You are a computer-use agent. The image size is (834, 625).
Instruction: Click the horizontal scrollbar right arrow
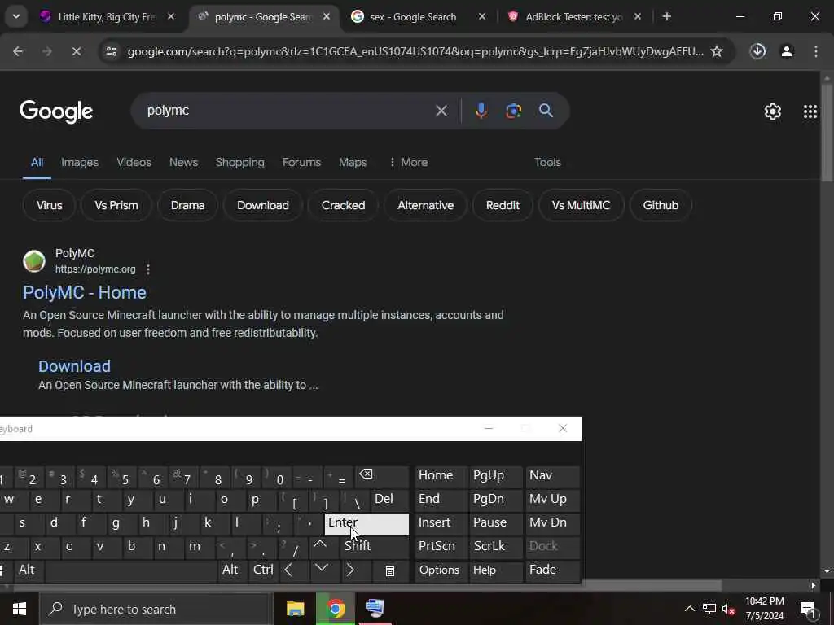814,586
